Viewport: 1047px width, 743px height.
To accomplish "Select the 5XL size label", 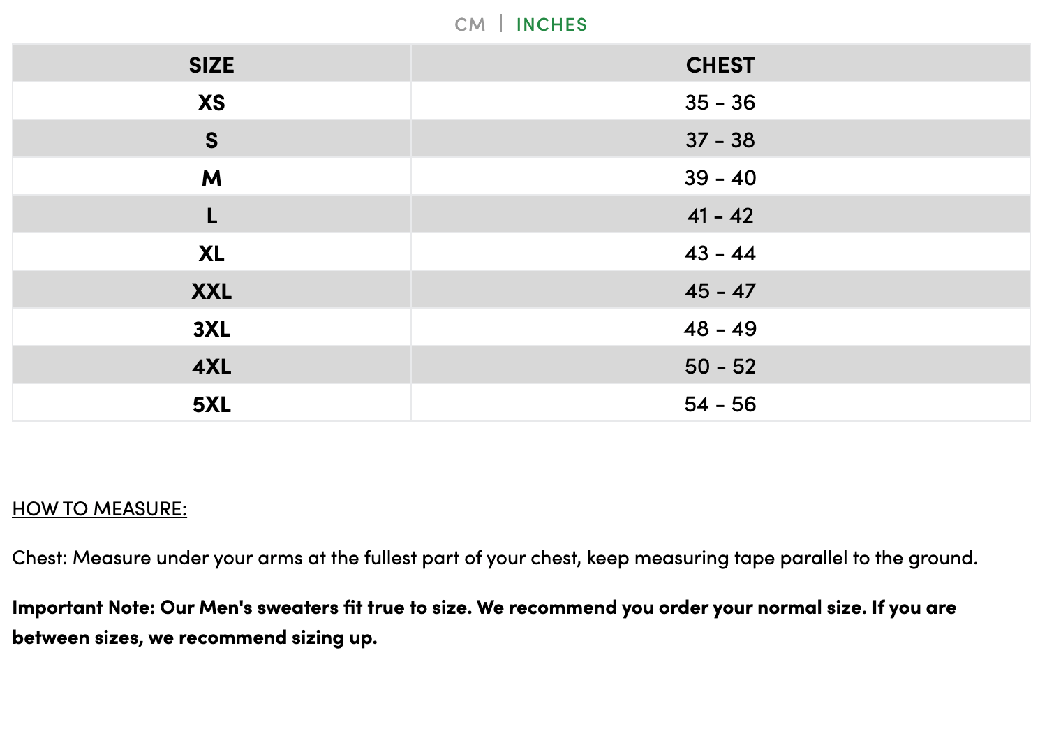I will [211, 404].
